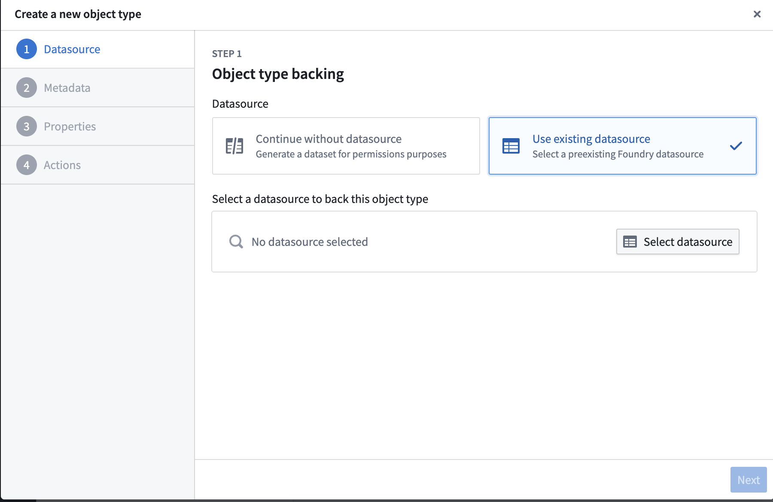Click the 'No datasource selected' text
The width and height of the screenshot is (773, 502).
[310, 242]
